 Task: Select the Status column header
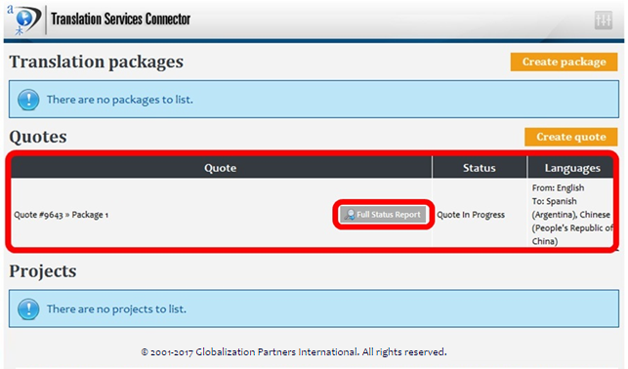tap(480, 168)
